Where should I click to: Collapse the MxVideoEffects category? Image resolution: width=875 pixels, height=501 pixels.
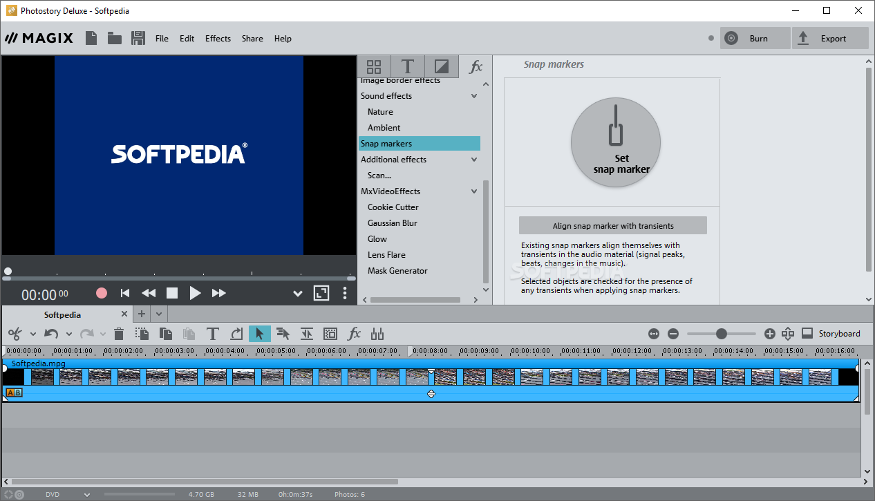click(474, 191)
